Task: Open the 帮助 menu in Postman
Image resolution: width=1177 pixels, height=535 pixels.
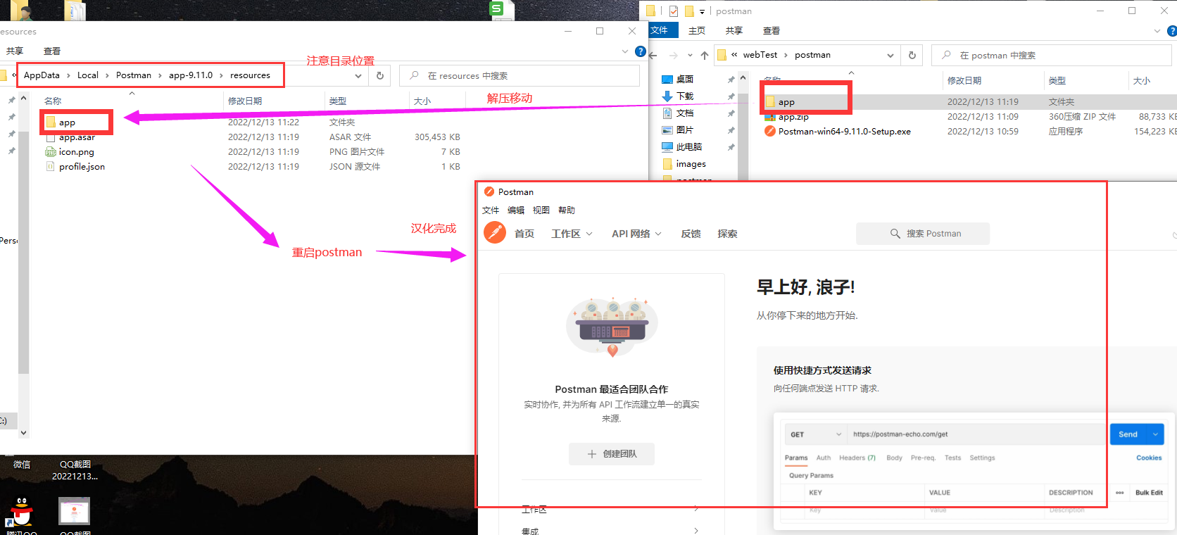Action: 567,210
